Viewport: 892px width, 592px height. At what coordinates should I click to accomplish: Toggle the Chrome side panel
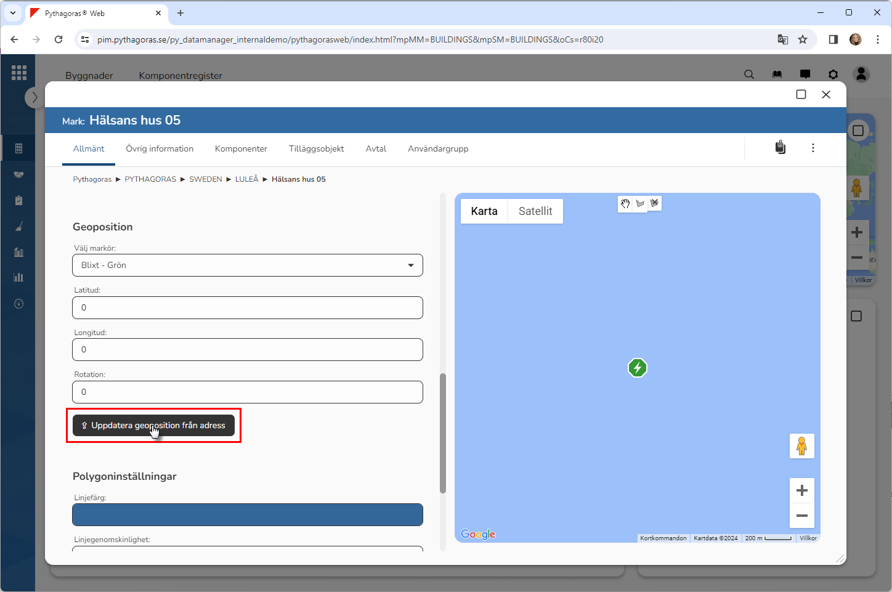point(833,39)
